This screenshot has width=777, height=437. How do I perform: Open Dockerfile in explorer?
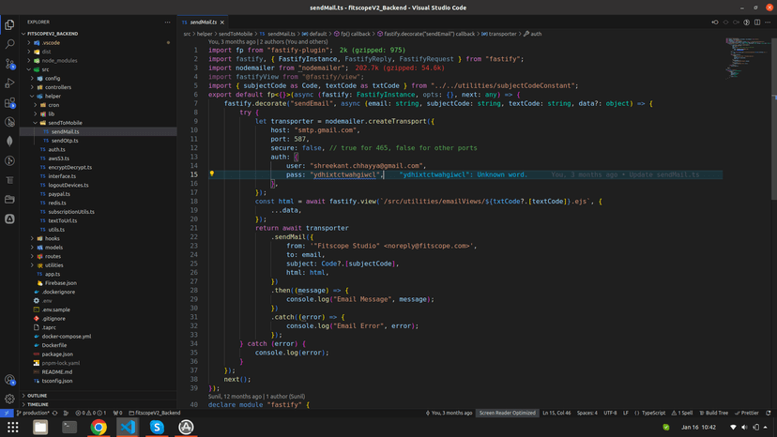pos(99,345)
